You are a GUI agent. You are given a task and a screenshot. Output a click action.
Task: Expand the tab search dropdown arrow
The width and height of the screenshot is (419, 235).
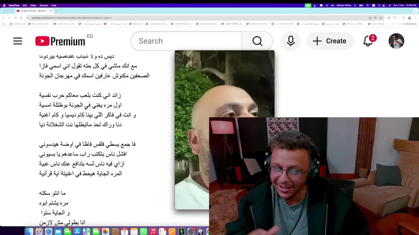(x=416, y=11)
